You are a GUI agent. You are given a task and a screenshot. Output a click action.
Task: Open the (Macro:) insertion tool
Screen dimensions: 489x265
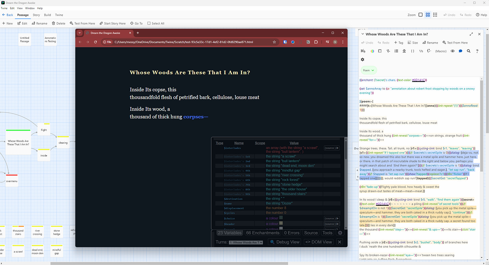pyautogui.click(x=441, y=51)
